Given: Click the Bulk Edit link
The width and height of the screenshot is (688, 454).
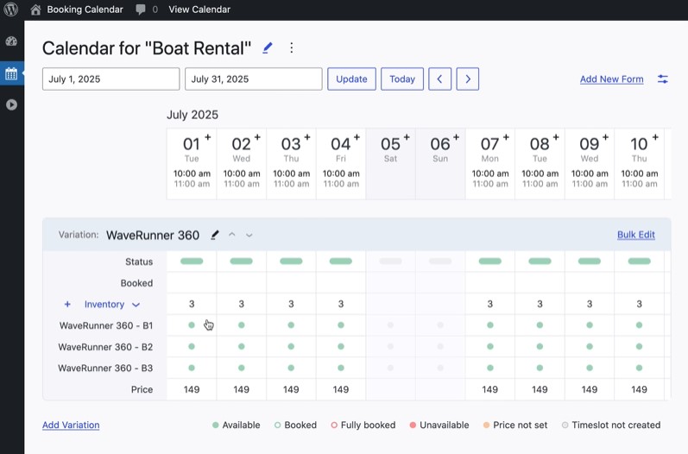Looking at the screenshot, I should click(635, 235).
